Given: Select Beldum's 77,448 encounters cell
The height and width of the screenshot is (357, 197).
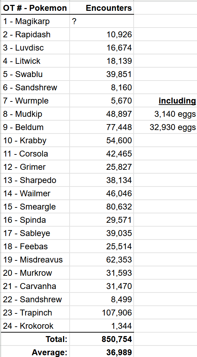Looking at the screenshot, I should (102, 127).
